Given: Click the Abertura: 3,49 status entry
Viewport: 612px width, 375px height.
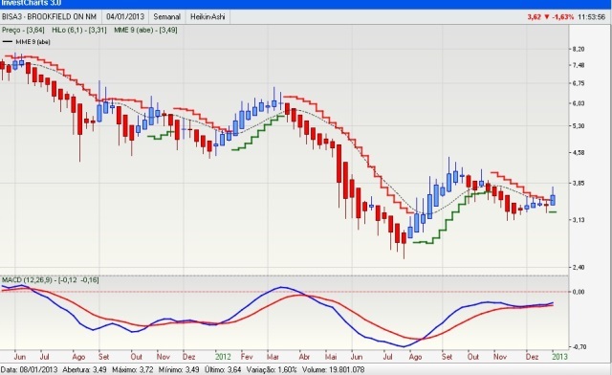Looking at the screenshot, I should pyautogui.click(x=84, y=369).
